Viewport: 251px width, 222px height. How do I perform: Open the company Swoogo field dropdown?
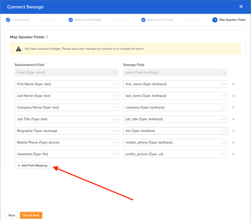click(175, 108)
